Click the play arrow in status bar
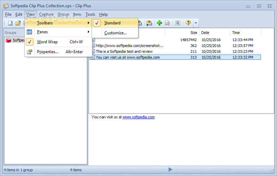The height and width of the screenshot is (176, 277). click(170, 169)
